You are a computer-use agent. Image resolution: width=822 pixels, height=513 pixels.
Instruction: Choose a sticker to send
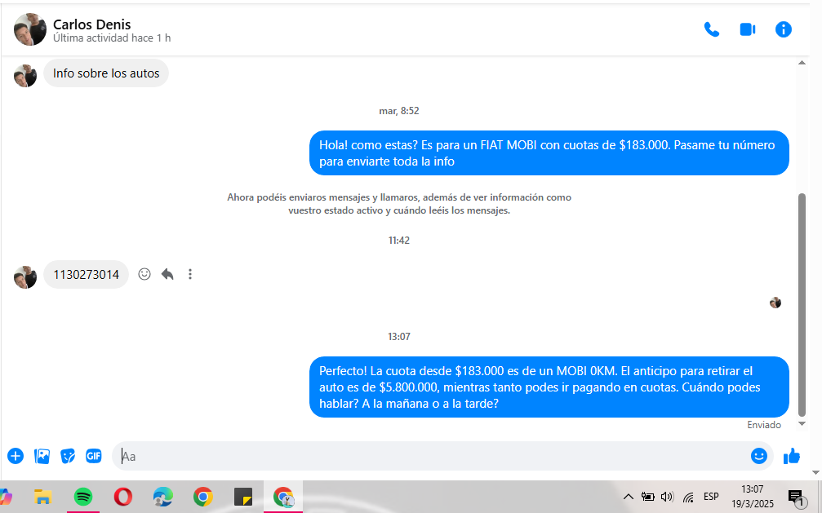click(x=68, y=456)
